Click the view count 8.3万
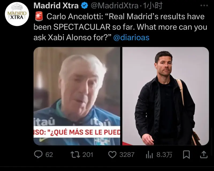The image size is (214, 171). point(164,155)
